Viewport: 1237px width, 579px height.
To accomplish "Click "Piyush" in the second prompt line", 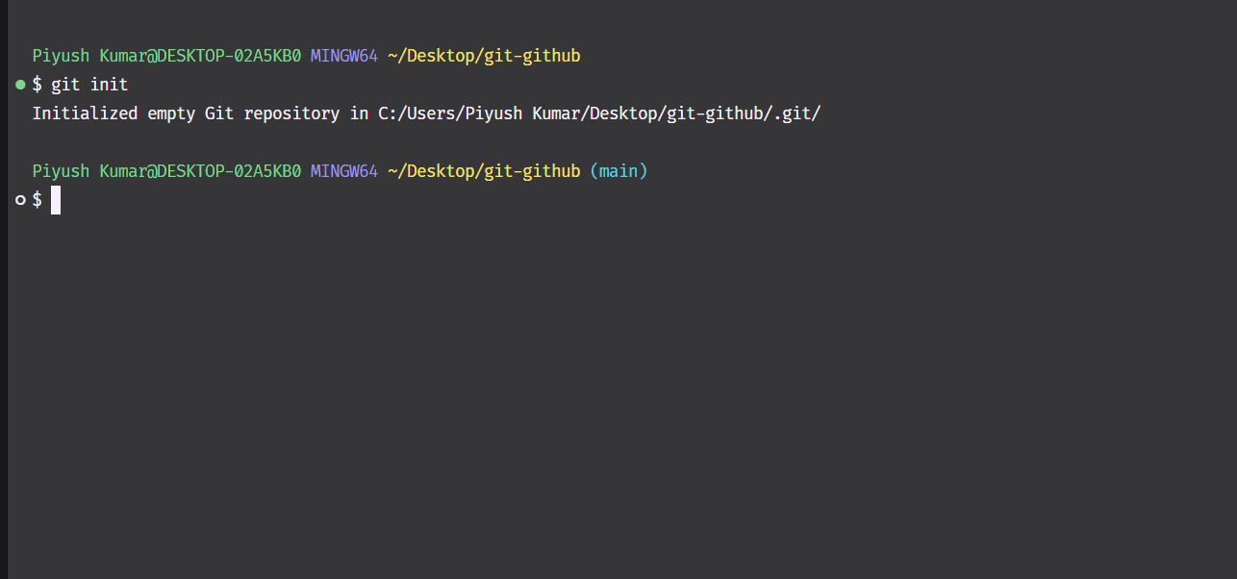I will click(62, 171).
